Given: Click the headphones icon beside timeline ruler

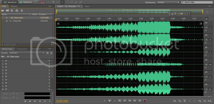Looking at the screenshot, I should click(207, 19).
